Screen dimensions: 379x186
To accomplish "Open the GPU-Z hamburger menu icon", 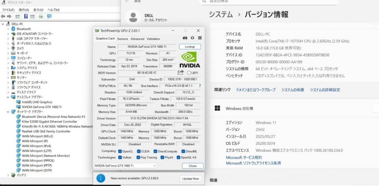I will [x=200, y=38].
